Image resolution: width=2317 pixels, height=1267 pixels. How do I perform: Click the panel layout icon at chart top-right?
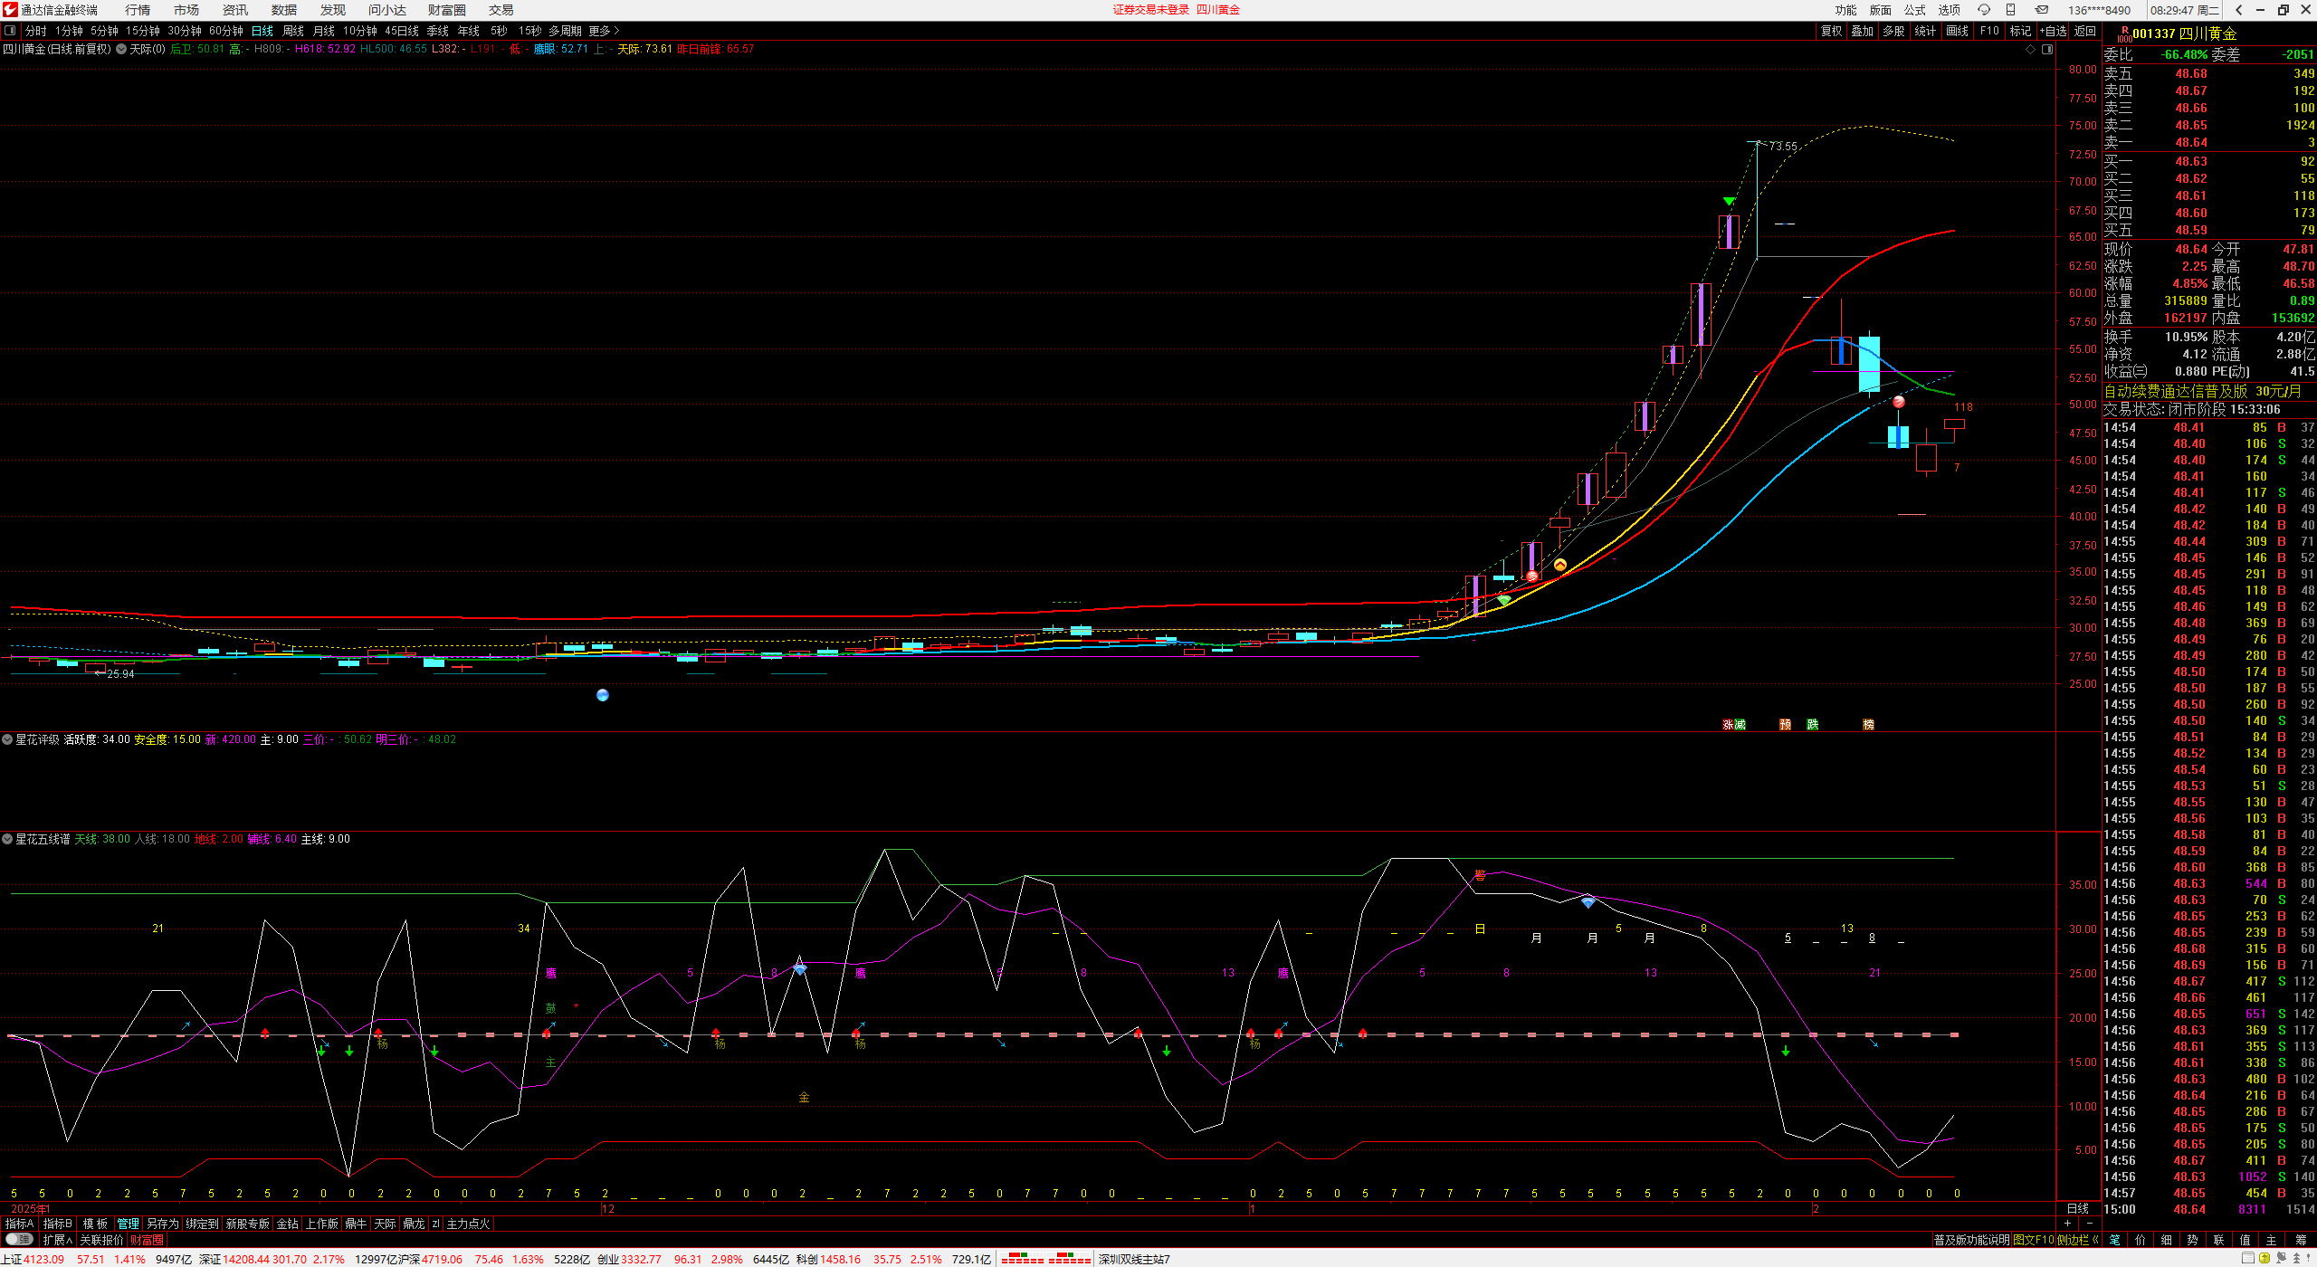[x=2047, y=49]
